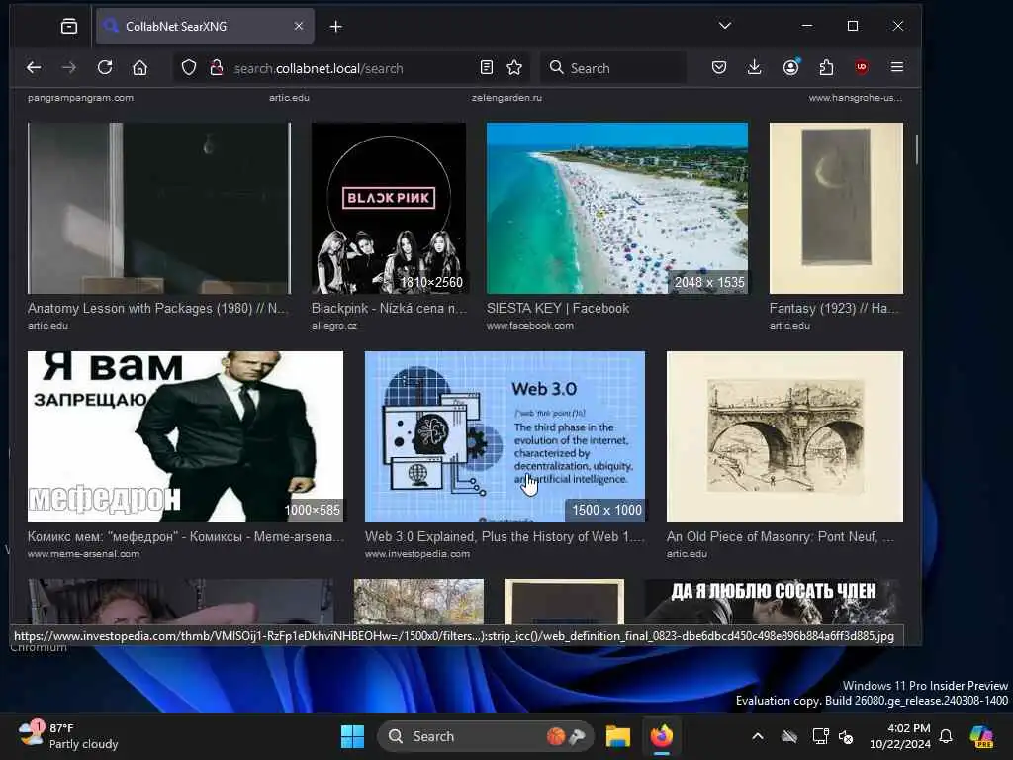Image resolution: width=1013 pixels, height=760 pixels.
Task: Click the volume muted tray icon
Action: pyautogui.click(x=846, y=736)
